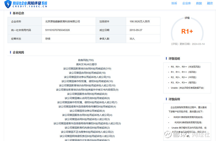This screenshot has height=141, width=216.
Task: Click 侵害作品信息网络传播权纠纷而起诉他人或公司(3) line
Action: pos(87,124)
